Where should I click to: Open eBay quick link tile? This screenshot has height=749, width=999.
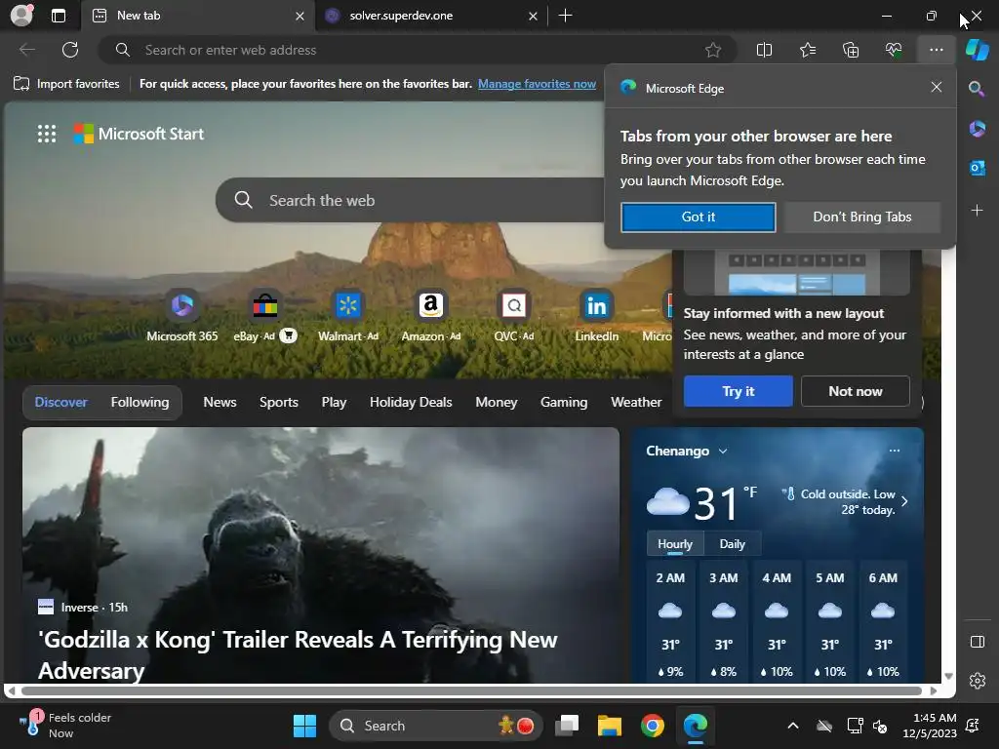(265, 316)
